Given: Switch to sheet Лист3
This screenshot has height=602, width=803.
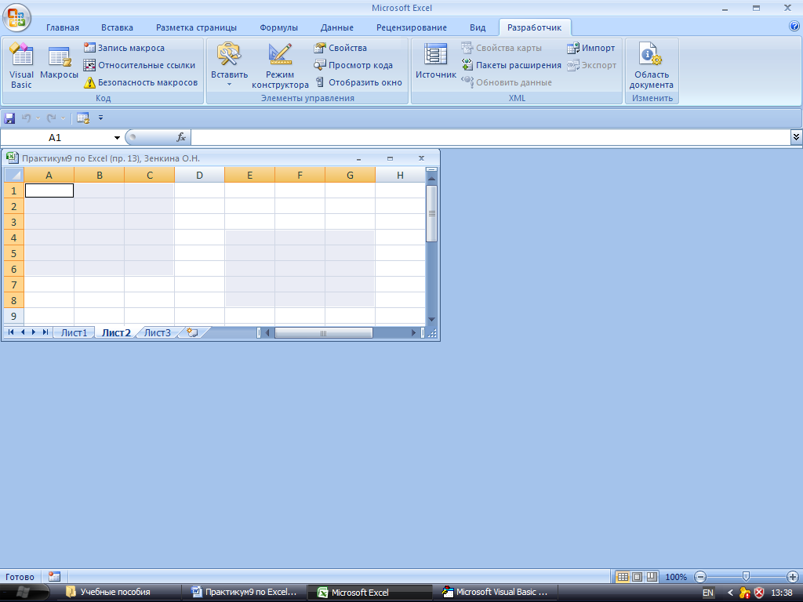Looking at the screenshot, I should (157, 332).
